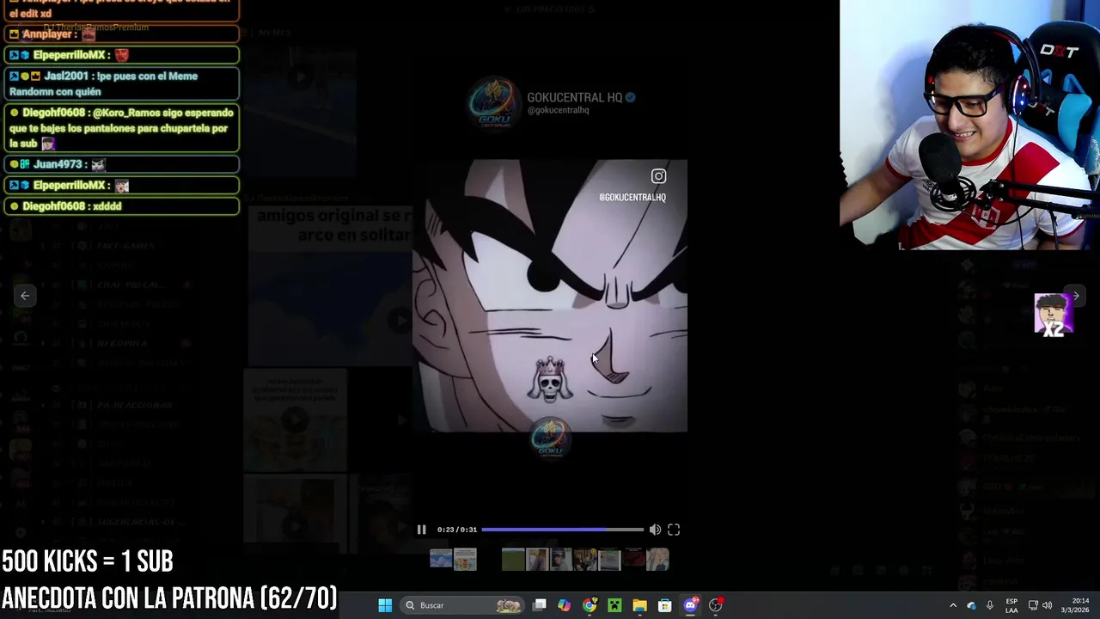Pause the video playback
Viewport: 1100px width, 619px height.
(x=421, y=530)
